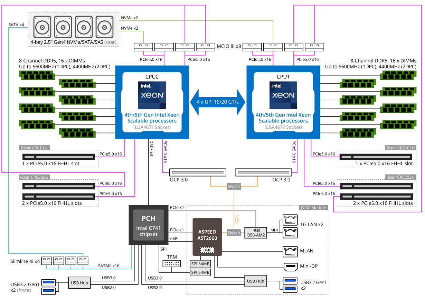Click the USB Hub wired to front USB ports
The height and width of the screenshot is (300, 425).
[x=79, y=283]
